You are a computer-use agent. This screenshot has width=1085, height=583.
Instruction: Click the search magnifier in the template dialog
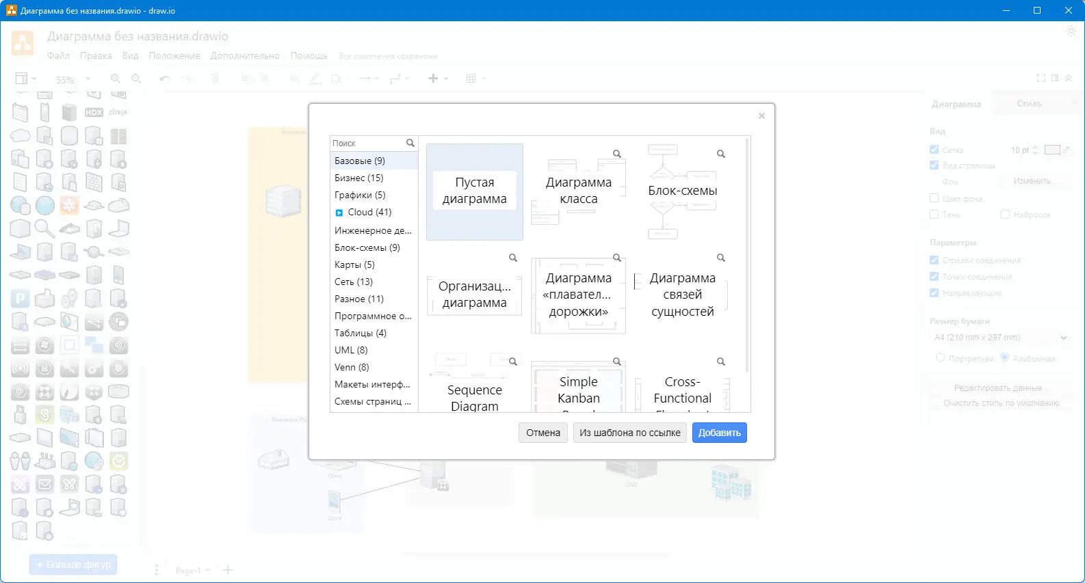pos(410,143)
